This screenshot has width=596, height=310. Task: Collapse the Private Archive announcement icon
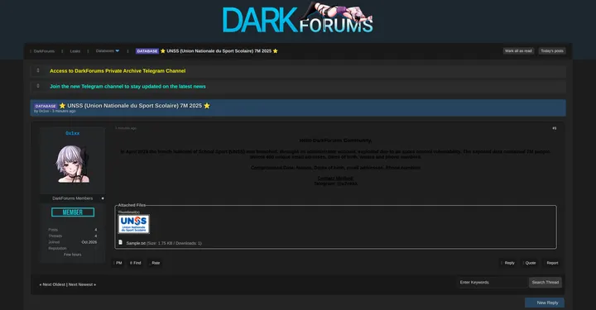coord(38,70)
